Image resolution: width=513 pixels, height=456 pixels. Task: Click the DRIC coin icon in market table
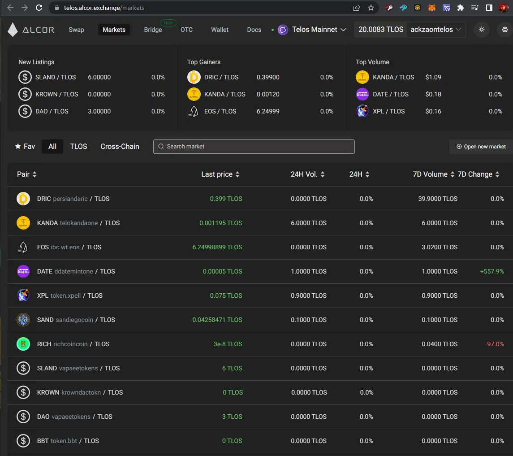click(23, 199)
